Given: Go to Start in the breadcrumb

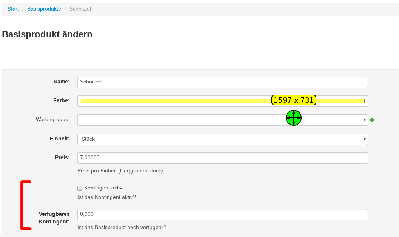Looking at the screenshot, I should point(13,8).
